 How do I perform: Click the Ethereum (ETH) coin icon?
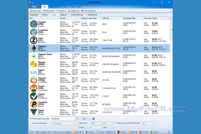34,48
